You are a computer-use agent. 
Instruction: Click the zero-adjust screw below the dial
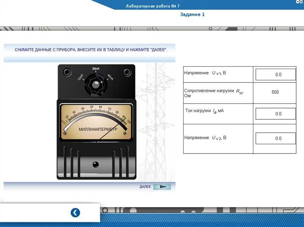[x=96, y=164]
